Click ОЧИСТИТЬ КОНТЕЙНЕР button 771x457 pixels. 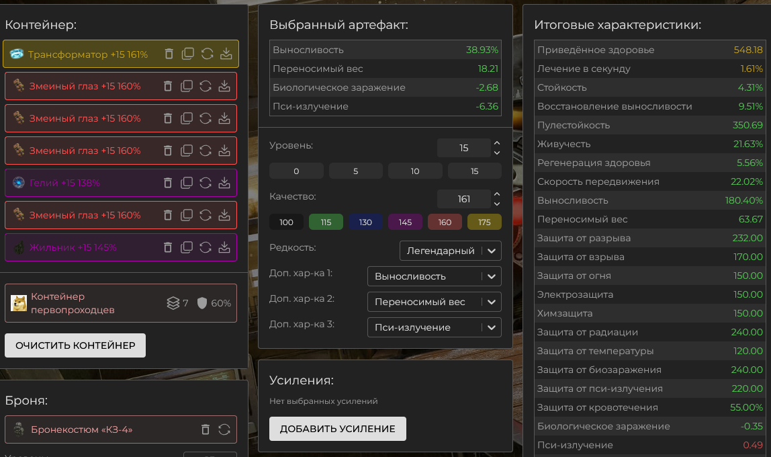pyautogui.click(x=75, y=345)
